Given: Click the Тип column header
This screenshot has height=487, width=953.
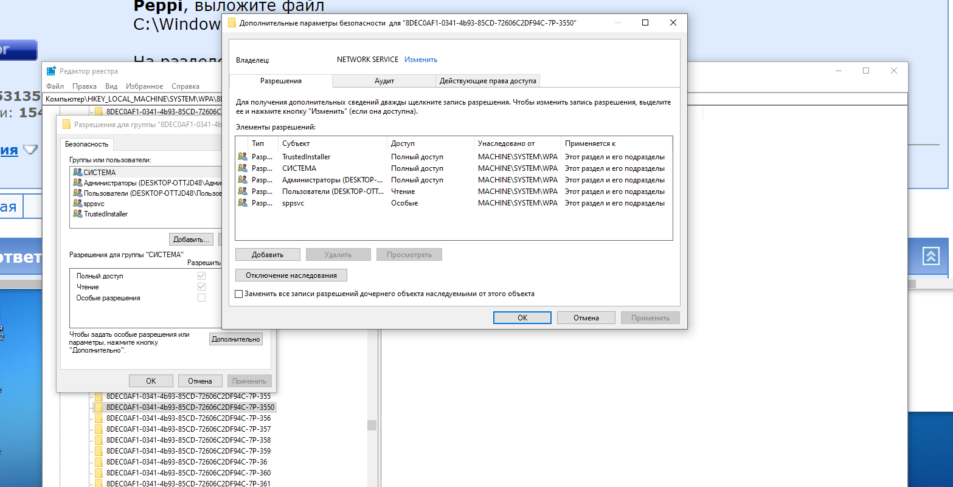Looking at the screenshot, I should click(x=264, y=143).
